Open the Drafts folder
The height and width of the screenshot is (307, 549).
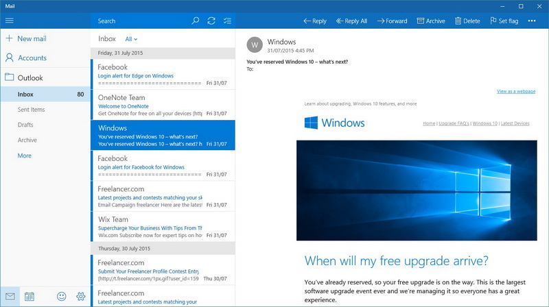click(25, 125)
